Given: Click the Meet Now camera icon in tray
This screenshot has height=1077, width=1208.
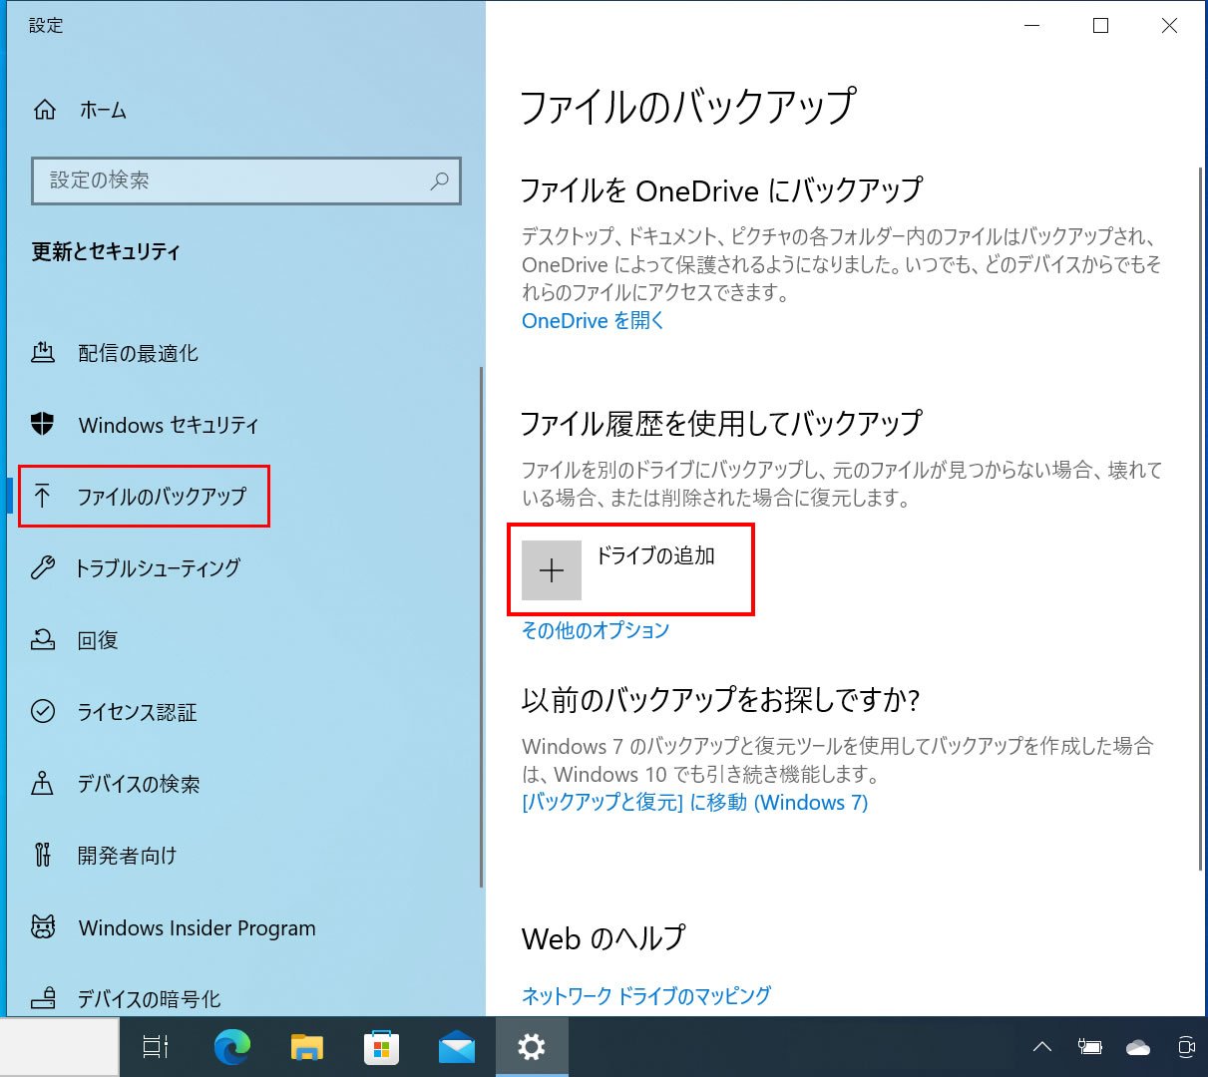Looking at the screenshot, I should pos(1186,1047).
